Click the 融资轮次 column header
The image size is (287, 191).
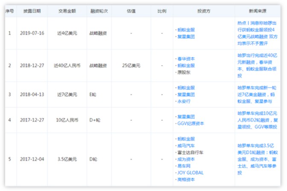[x=99, y=11]
